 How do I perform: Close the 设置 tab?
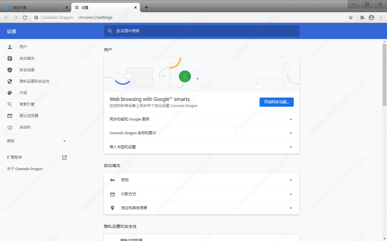point(136,7)
